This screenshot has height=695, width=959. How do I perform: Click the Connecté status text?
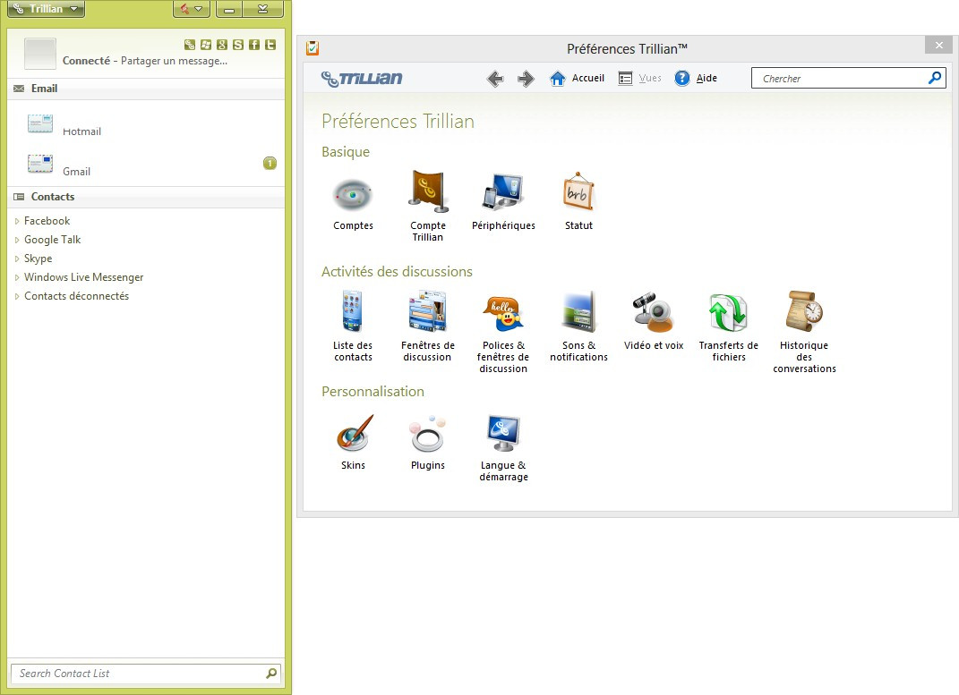click(86, 61)
